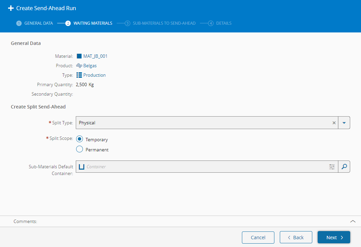Click the Production type list icon
The image size is (361, 247).
click(x=79, y=75)
